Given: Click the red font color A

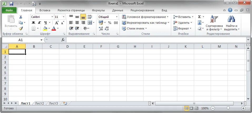Looking at the screenshot, I should pos(54,28).
